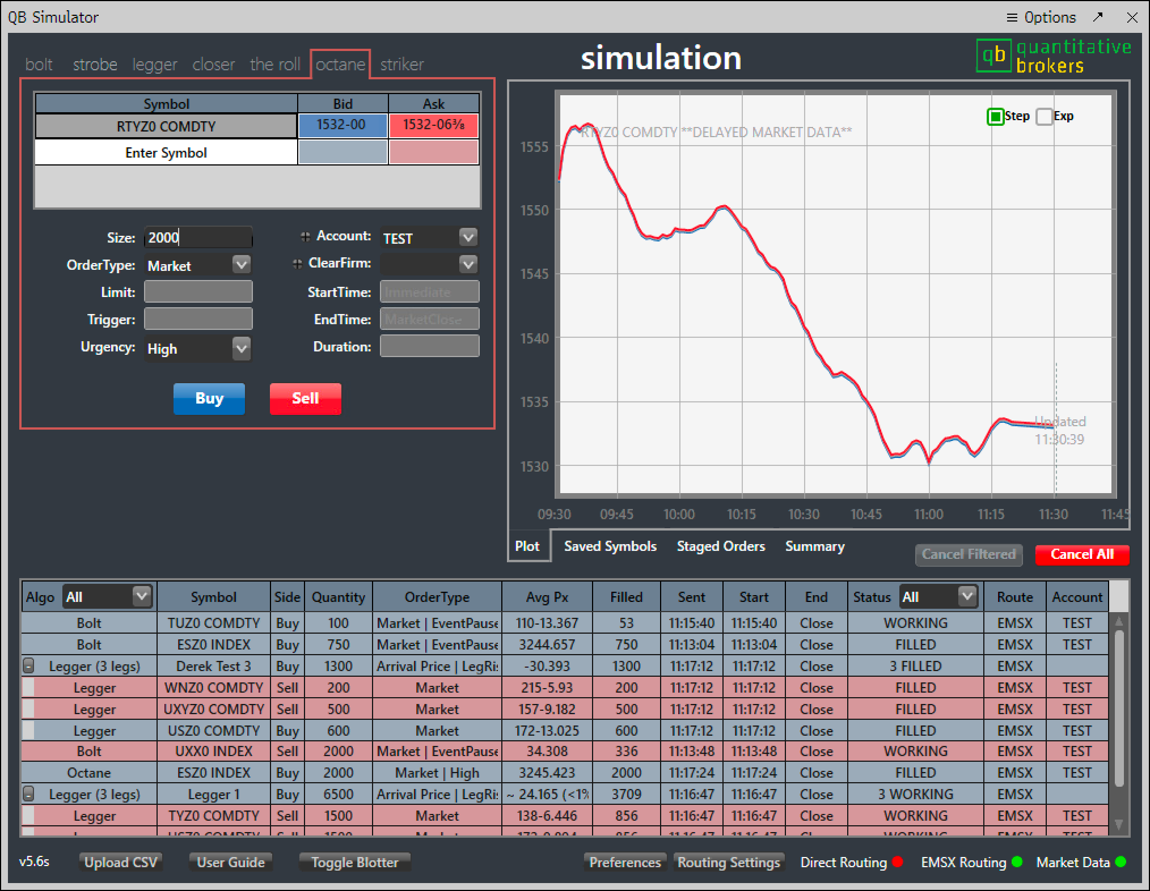
Task: Toggle checkbox on UXYZ0 COMDTY Legger row
Action: (28, 709)
